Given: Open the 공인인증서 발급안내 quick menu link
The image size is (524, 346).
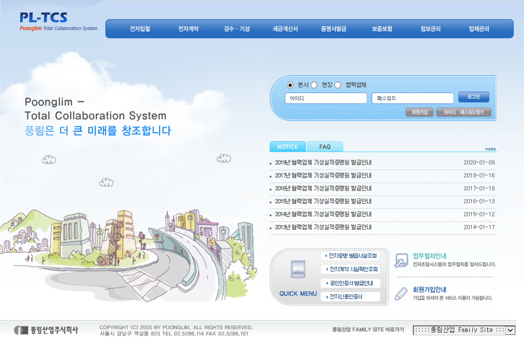Looking at the screenshot, I should [351, 283].
